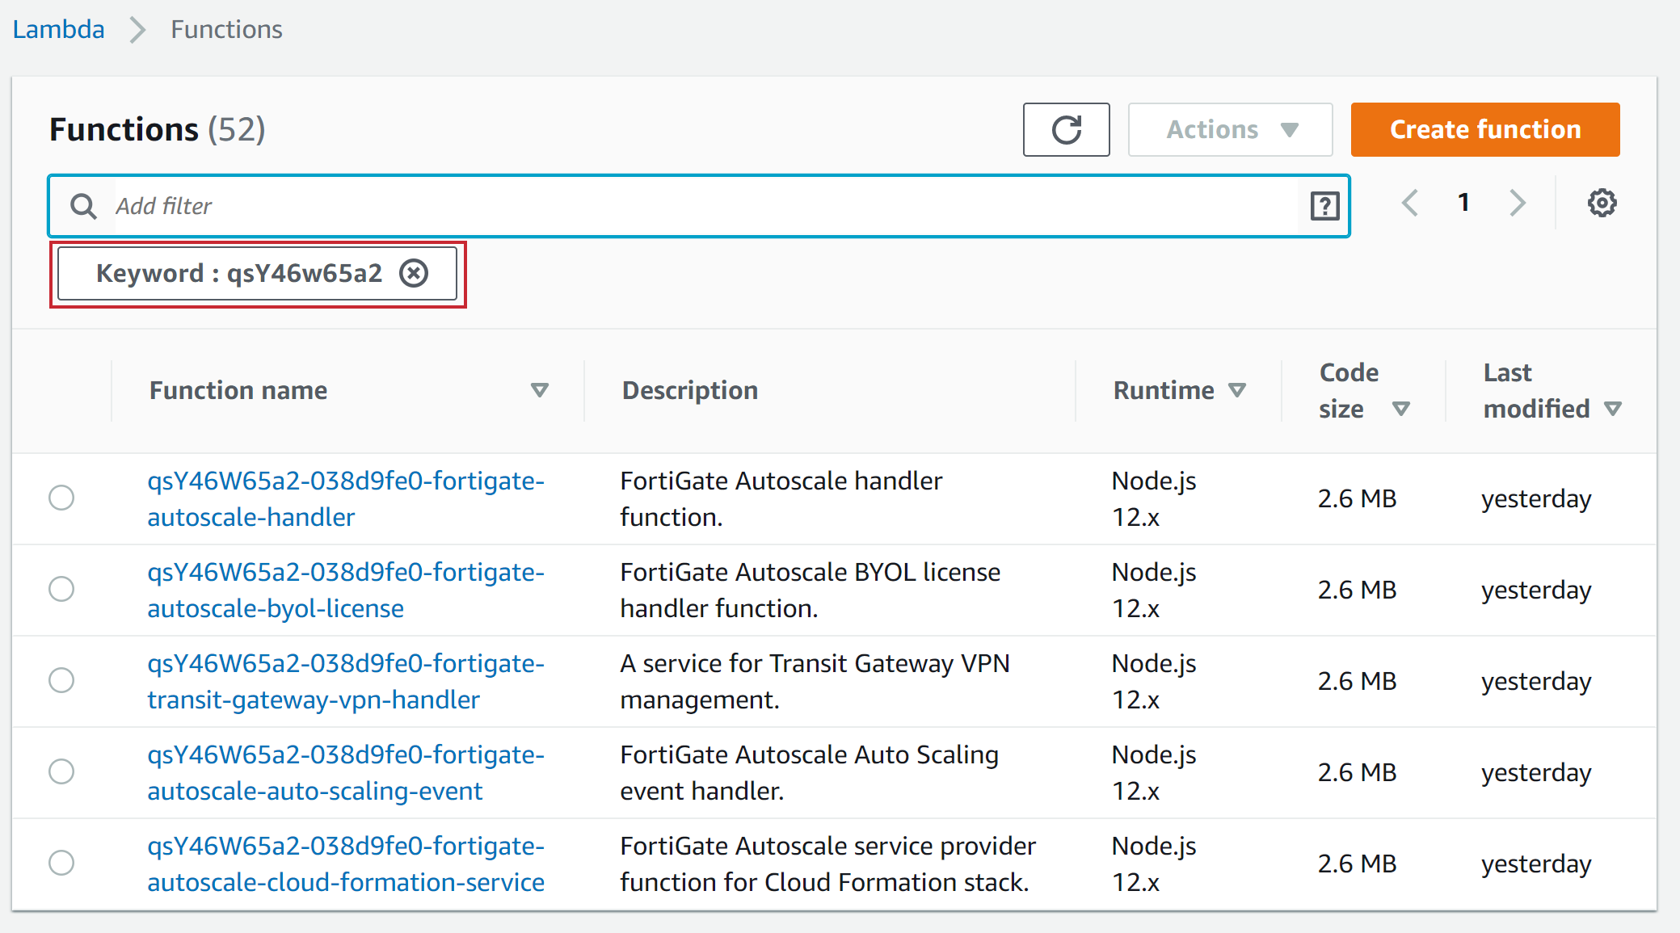Open the Function name sort dropdown
The image size is (1680, 933).
pos(540,389)
